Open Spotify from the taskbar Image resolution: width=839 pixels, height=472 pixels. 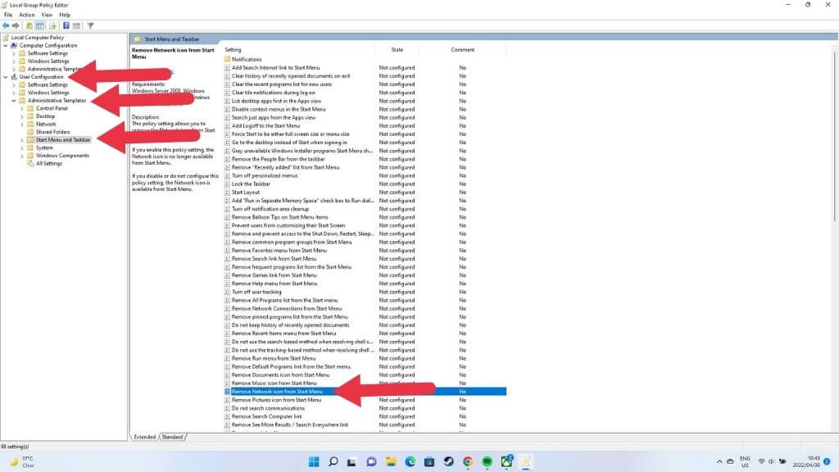coord(487,461)
